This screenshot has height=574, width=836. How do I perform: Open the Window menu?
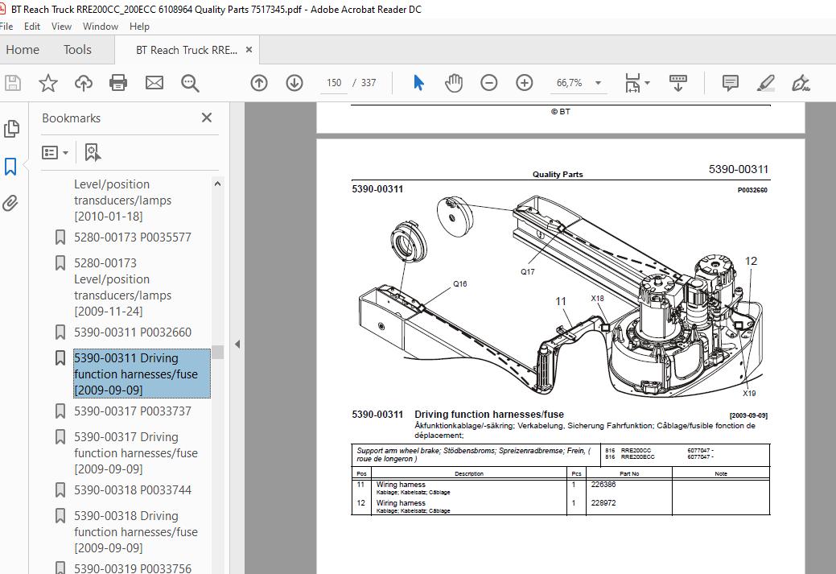point(101,26)
